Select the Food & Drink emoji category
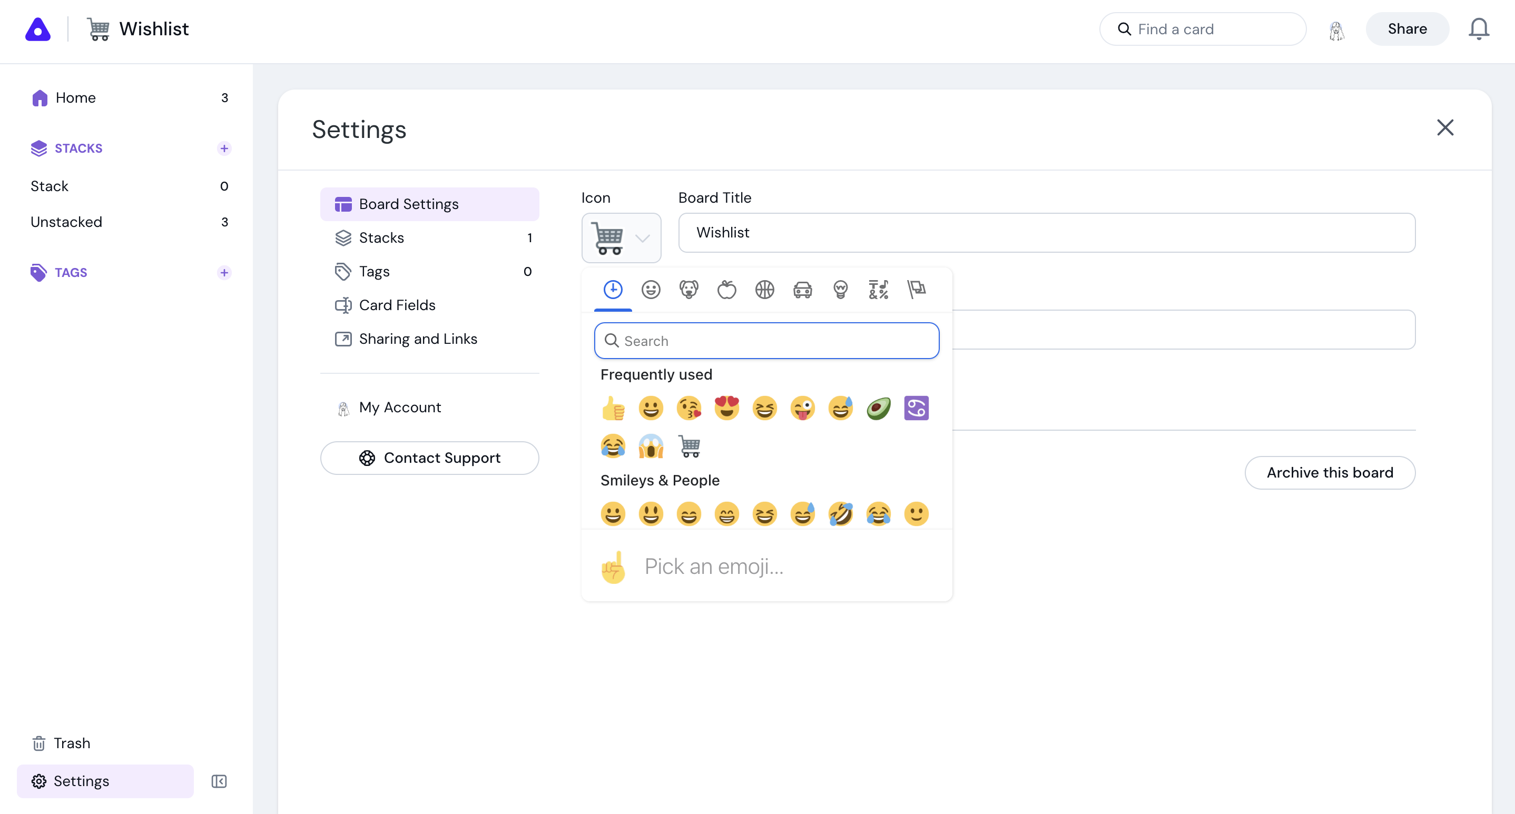 click(726, 289)
